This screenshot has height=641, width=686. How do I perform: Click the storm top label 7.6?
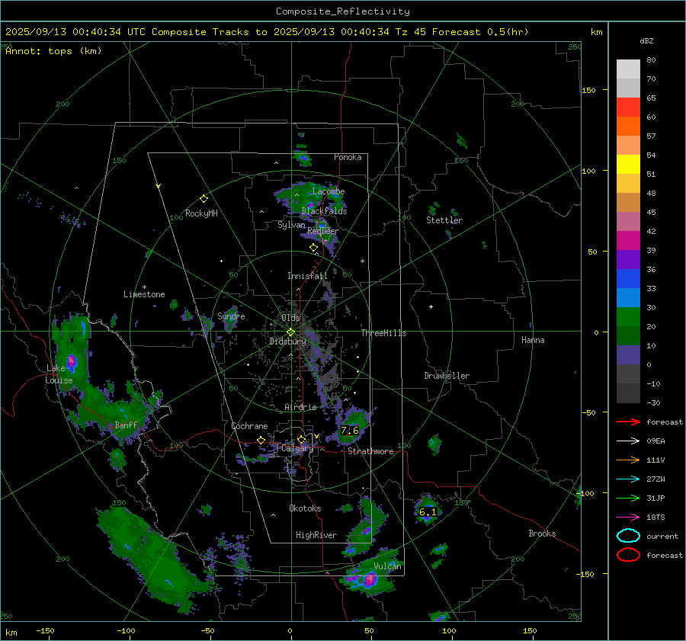350,431
